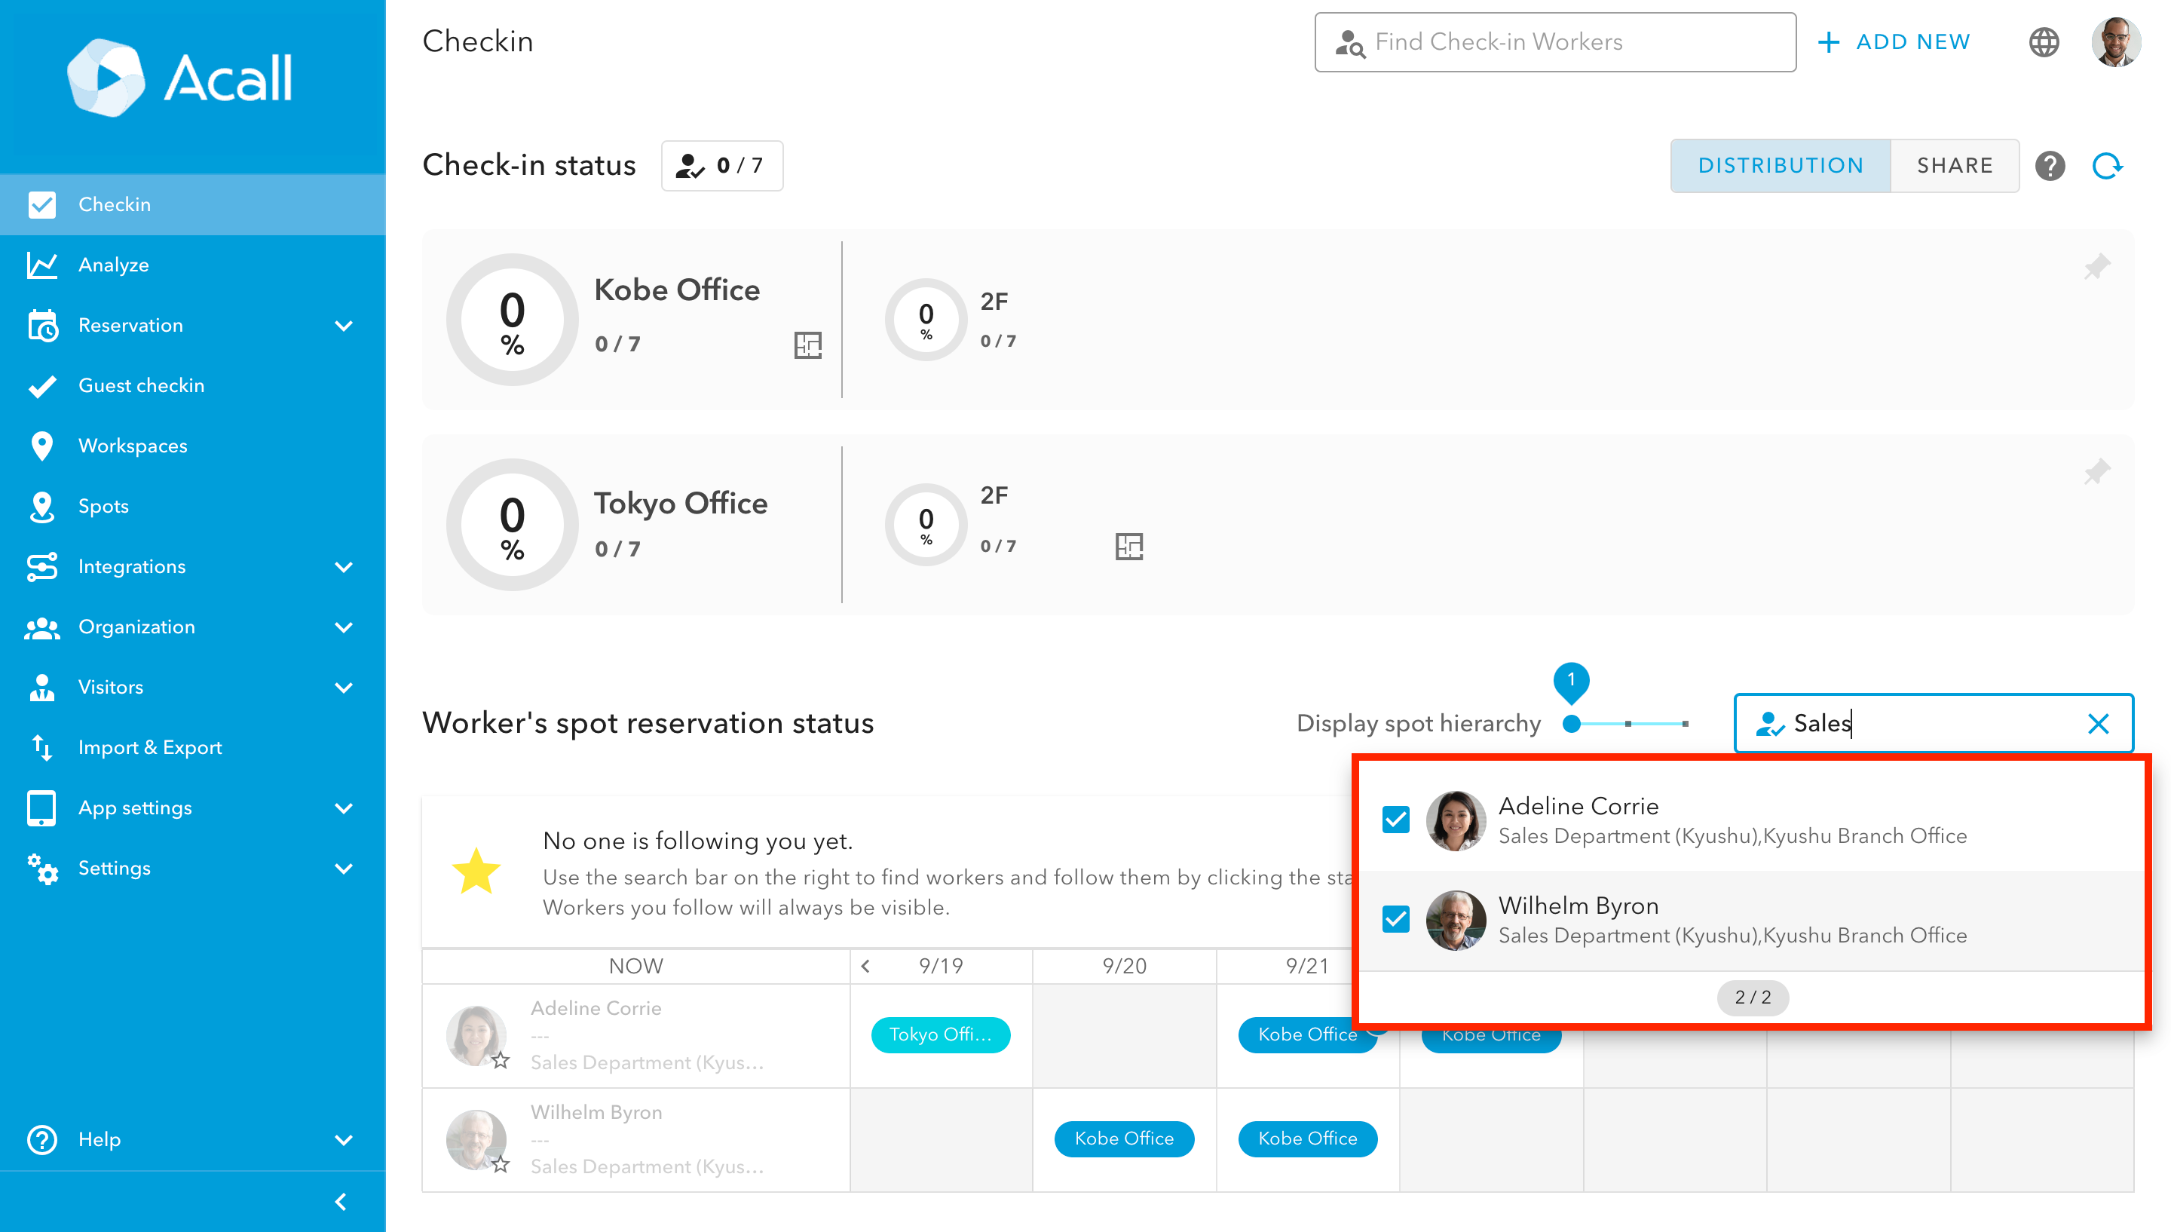Click the ADD NEW button
The width and height of the screenshot is (2171, 1232).
pyautogui.click(x=1894, y=42)
